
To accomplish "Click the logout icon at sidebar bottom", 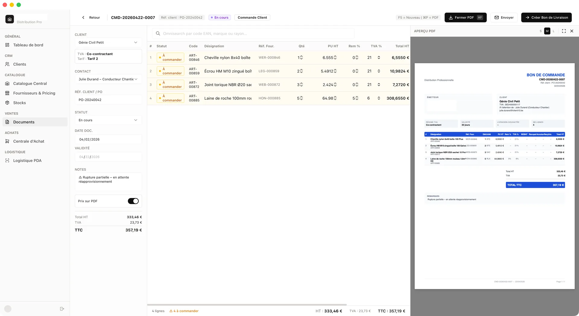I will coord(62,309).
